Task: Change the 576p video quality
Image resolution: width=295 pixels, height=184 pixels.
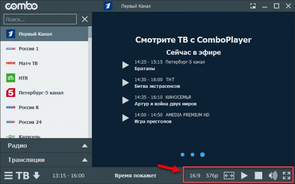Action: point(212,176)
